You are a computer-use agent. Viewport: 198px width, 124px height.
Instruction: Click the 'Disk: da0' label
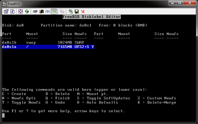coord(13,25)
